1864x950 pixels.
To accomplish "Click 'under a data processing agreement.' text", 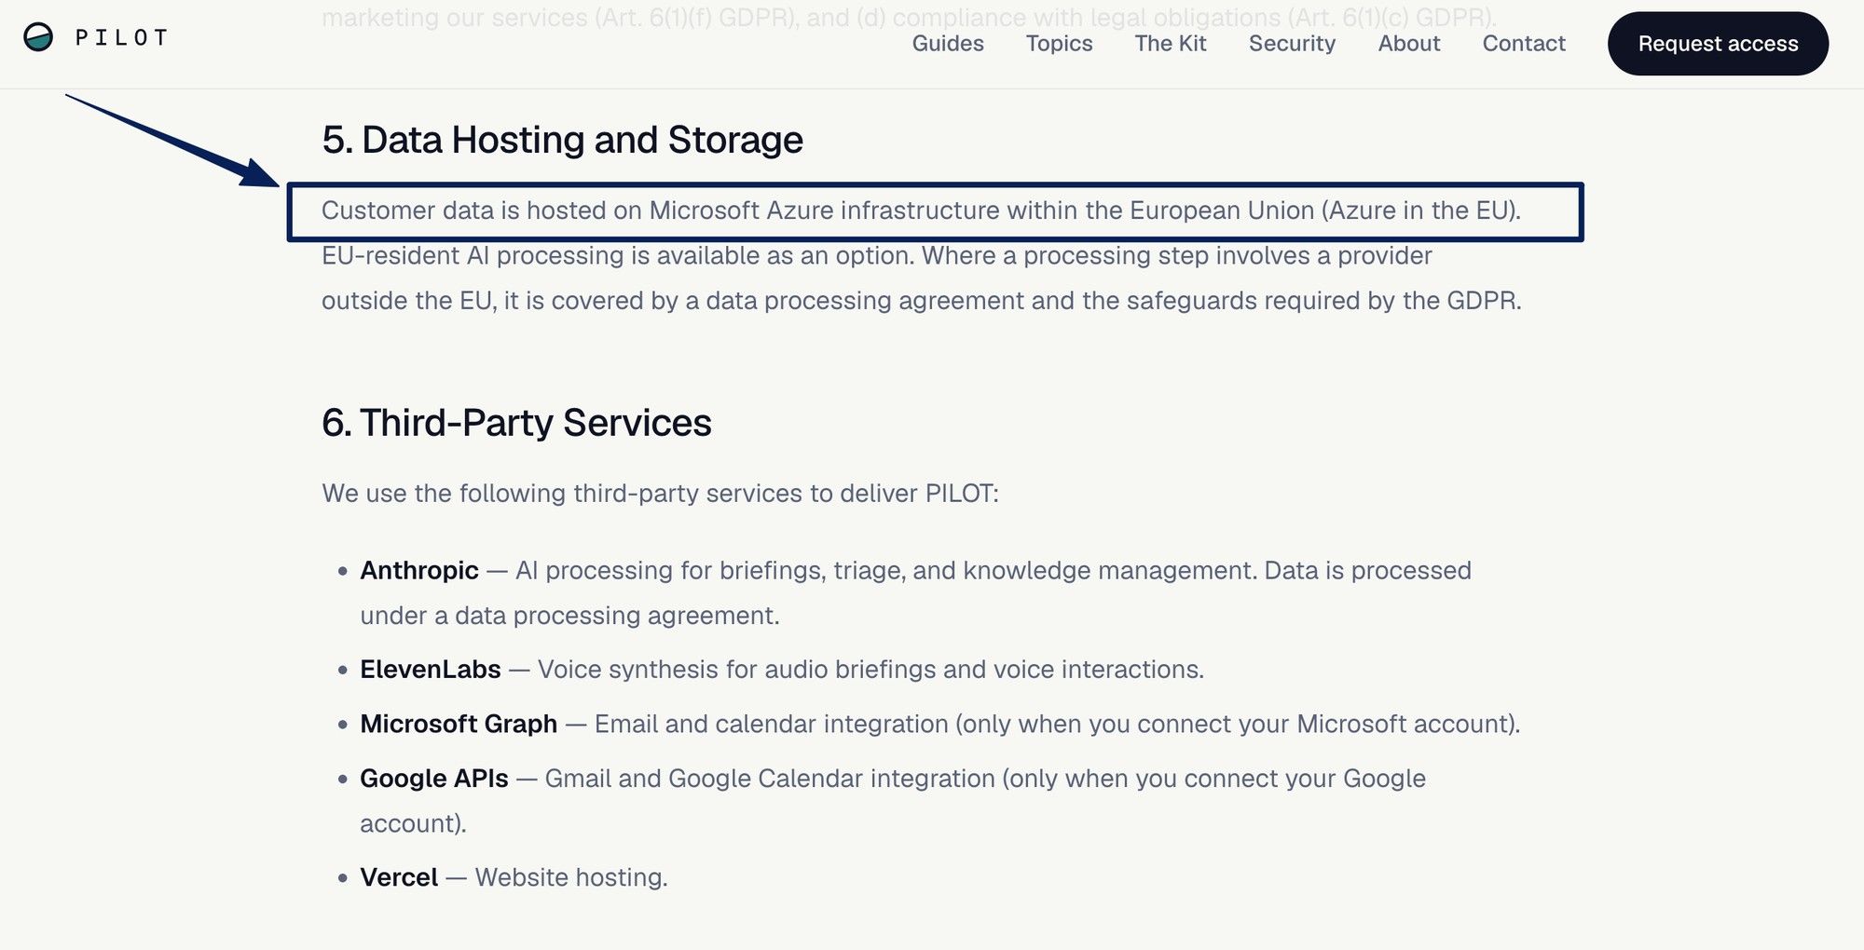I will [x=569, y=616].
